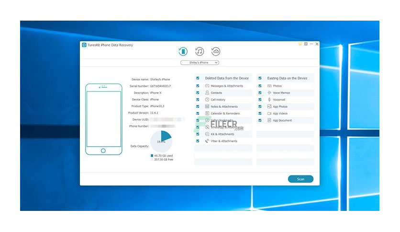Uncheck the Voicemail checkbox

tap(260, 99)
